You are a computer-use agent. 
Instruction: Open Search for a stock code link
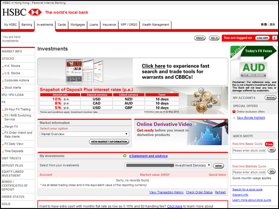pos(247,190)
